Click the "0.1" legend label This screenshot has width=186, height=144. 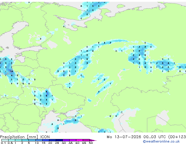3,143
